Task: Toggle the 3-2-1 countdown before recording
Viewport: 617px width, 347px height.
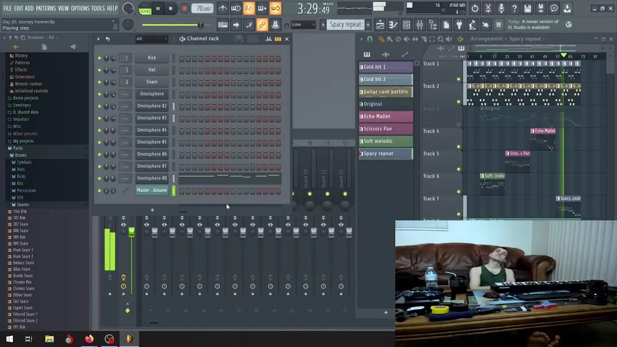Action: point(249,8)
